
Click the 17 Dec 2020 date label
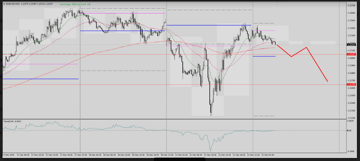(9, 155)
